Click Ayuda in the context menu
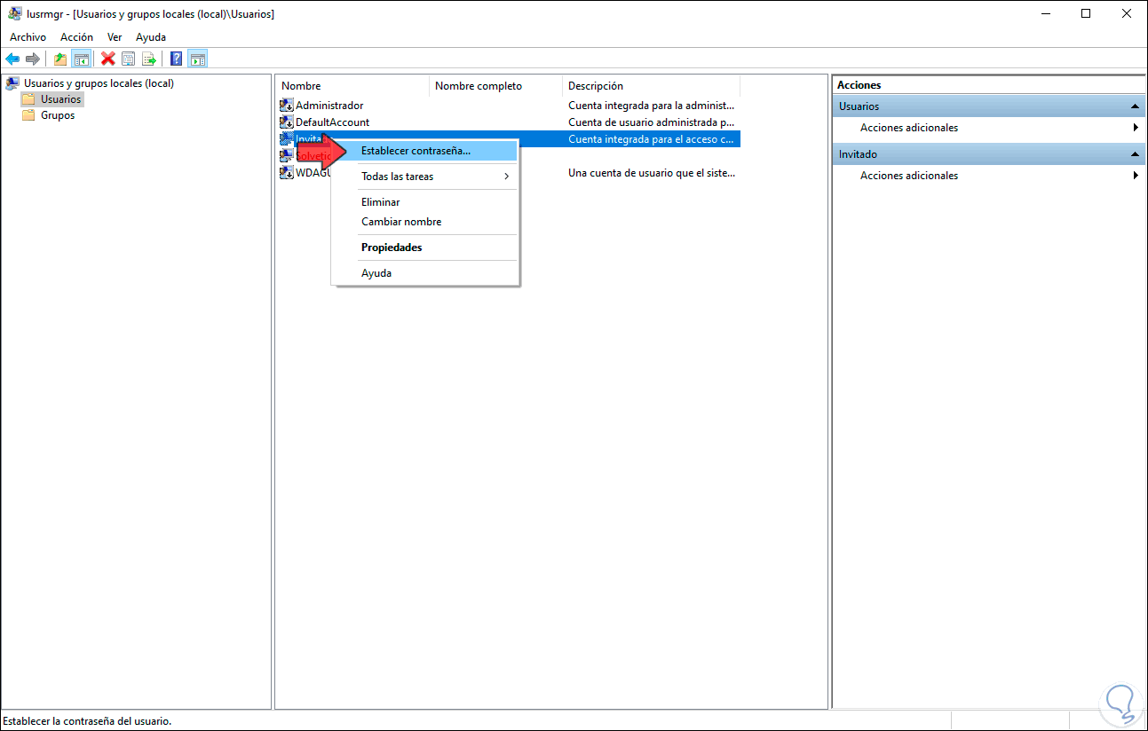The image size is (1148, 731). point(424,273)
